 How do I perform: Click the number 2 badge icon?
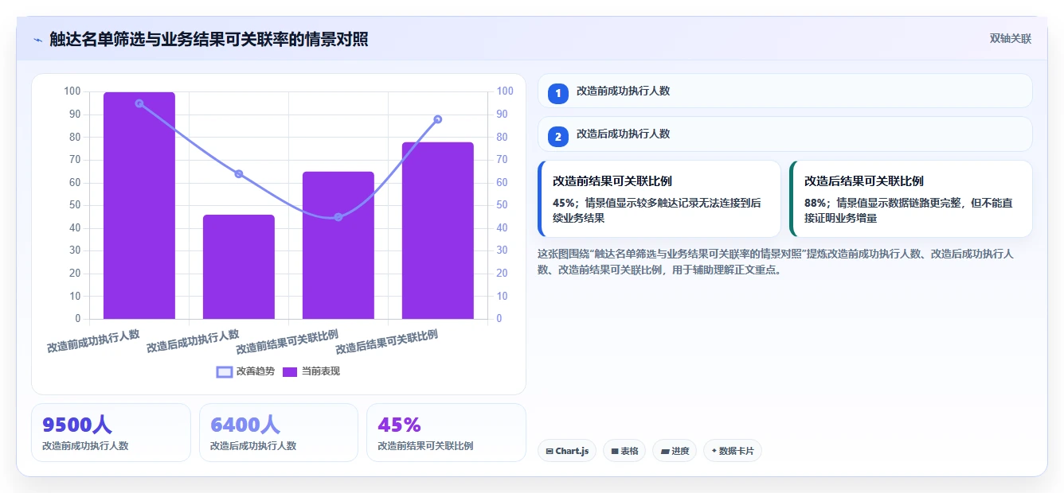(558, 137)
